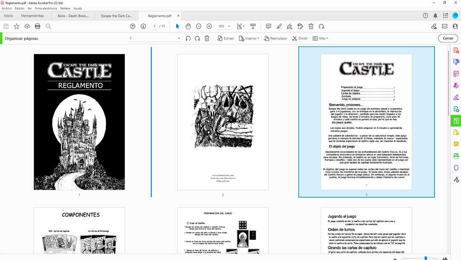Switch to the Herramientas tab
461x260 pixels.
tap(32, 16)
